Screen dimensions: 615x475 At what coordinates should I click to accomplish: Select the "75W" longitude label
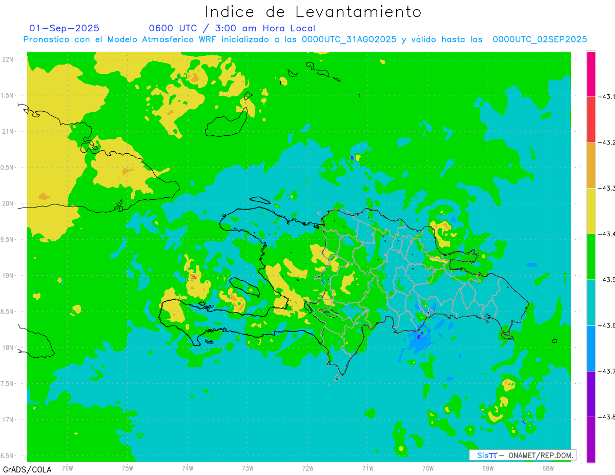[128, 468]
